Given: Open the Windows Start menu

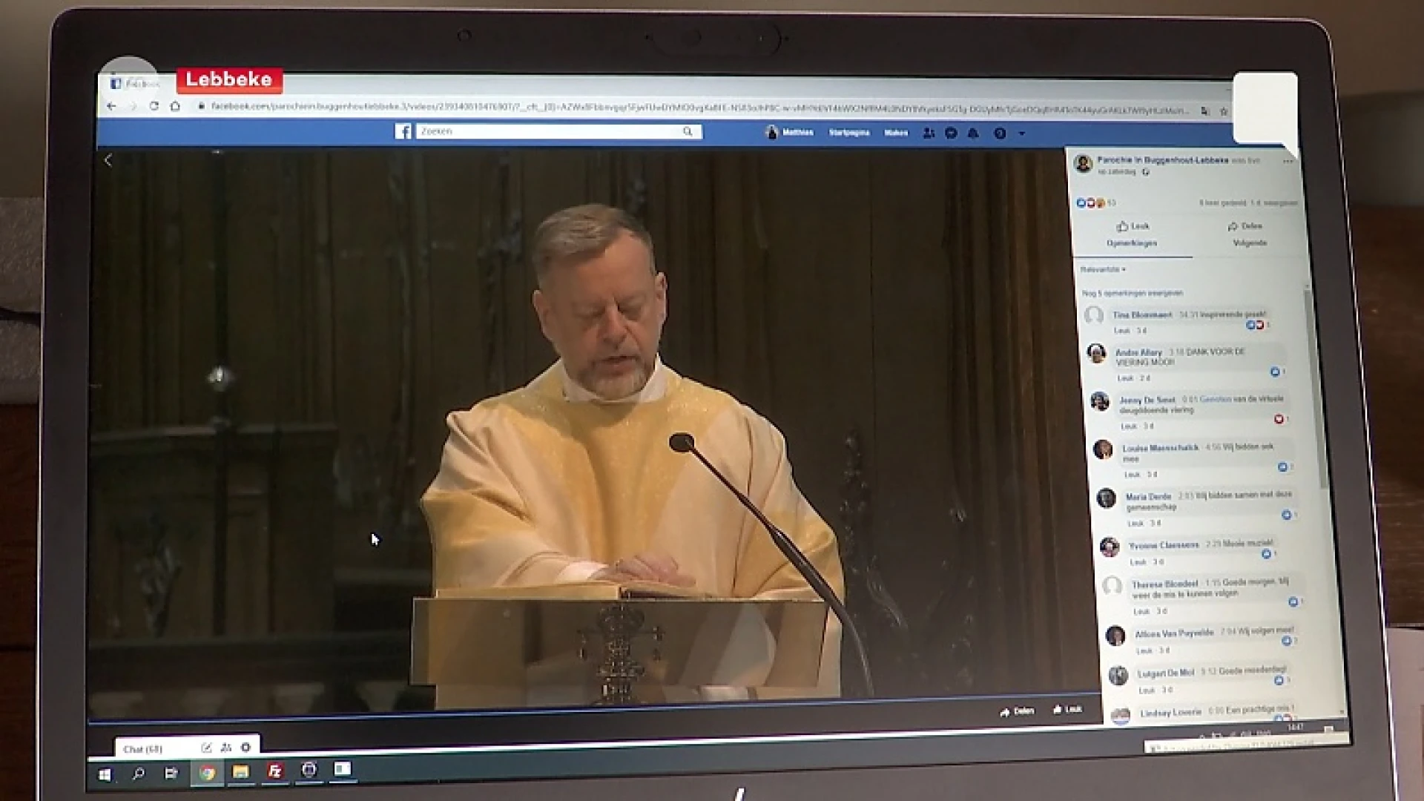Looking at the screenshot, I should pyautogui.click(x=105, y=775).
